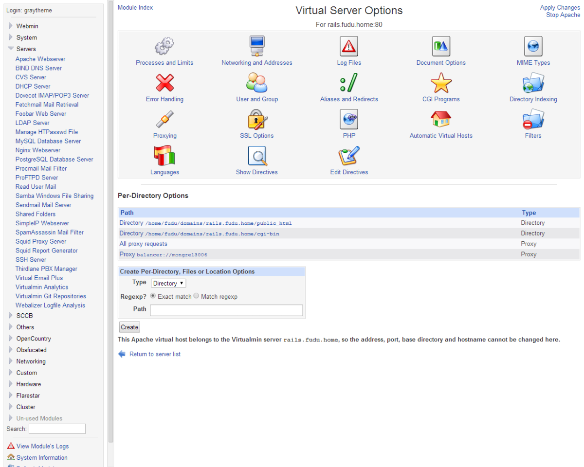This screenshot has height=467, width=584.
Task: Open the Module Index link
Action: click(x=135, y=7)
